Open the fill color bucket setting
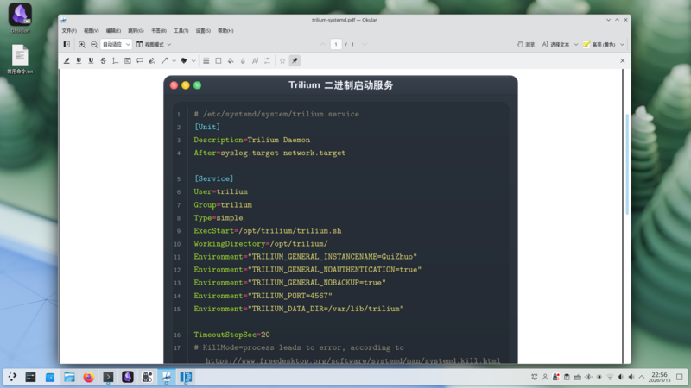Viewport: 691px width, 388px height. tap(231, 61)
